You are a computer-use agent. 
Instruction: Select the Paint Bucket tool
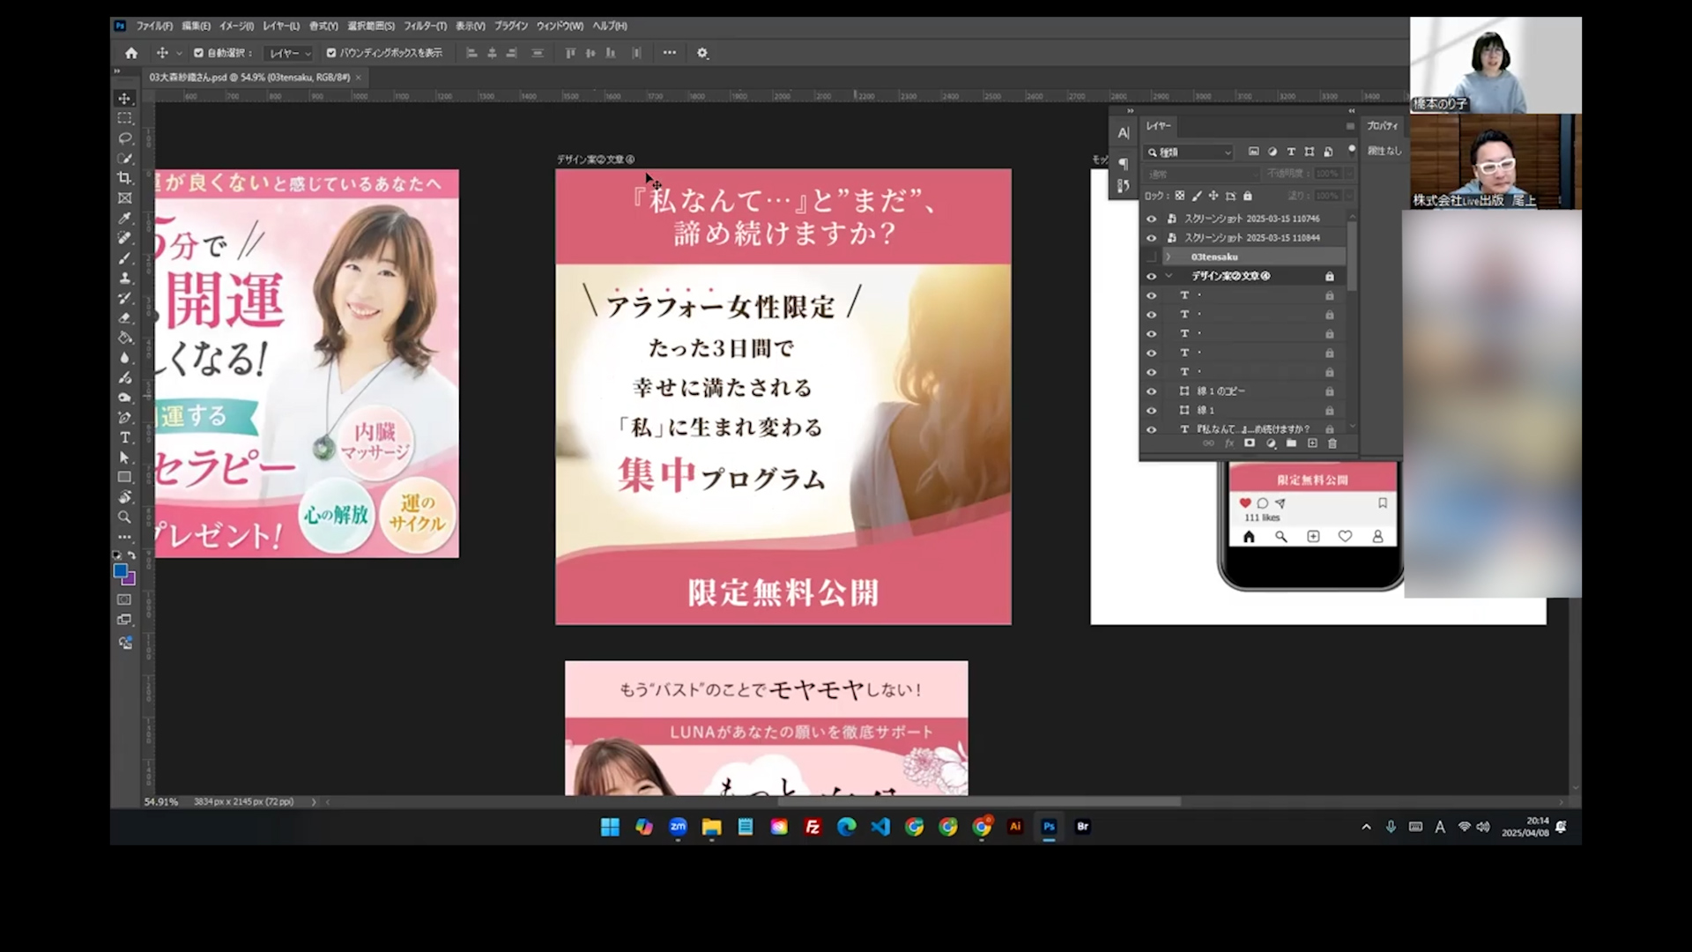tap(125, 338)
